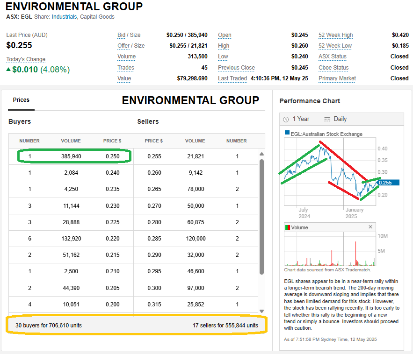Close the Volume chart panel
This screenshot has width=413, height=354.
[x=370, y=227]
